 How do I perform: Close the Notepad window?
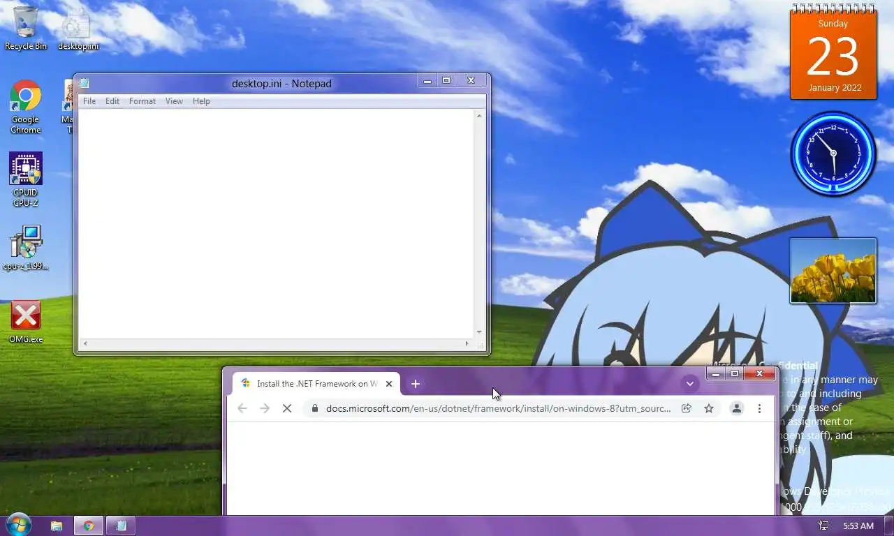[x=471, y=81]
